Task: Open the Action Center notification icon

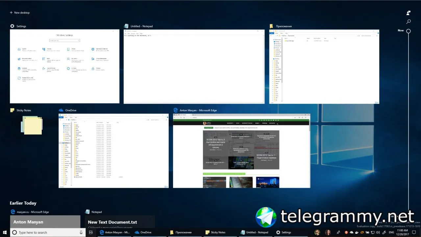Action: click(x=414, y=232)
